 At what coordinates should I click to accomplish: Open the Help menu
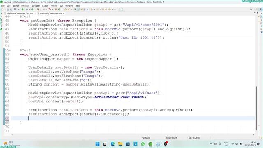pos(78,6)
